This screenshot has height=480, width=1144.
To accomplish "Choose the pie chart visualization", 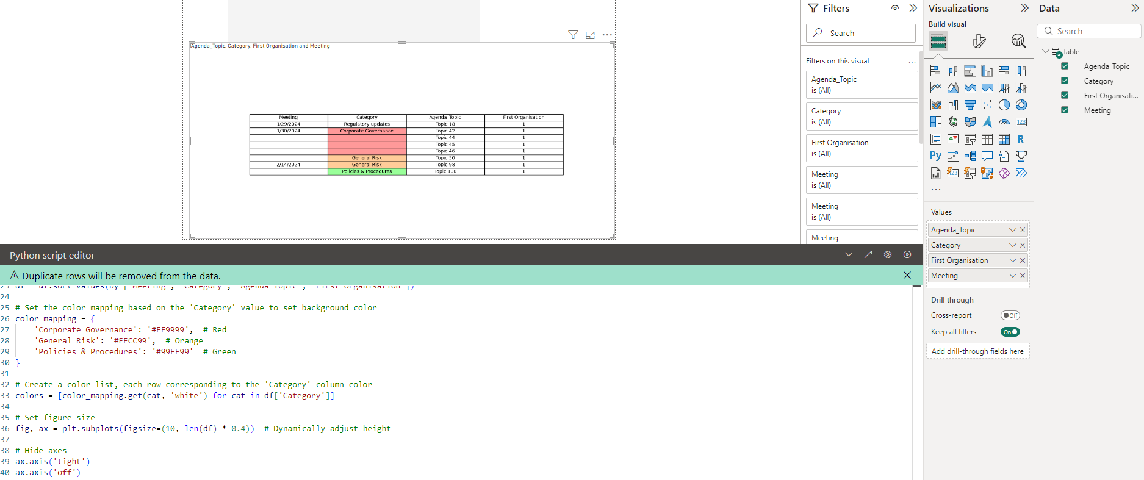I will click(1004, 105).
